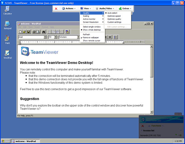The height and width of the screenshot is (144, 185).
Task: Click the collapse tab above session panel
Action: tap(178, 114)
